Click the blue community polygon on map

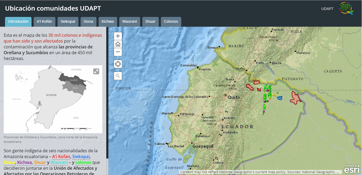[280, 98]
